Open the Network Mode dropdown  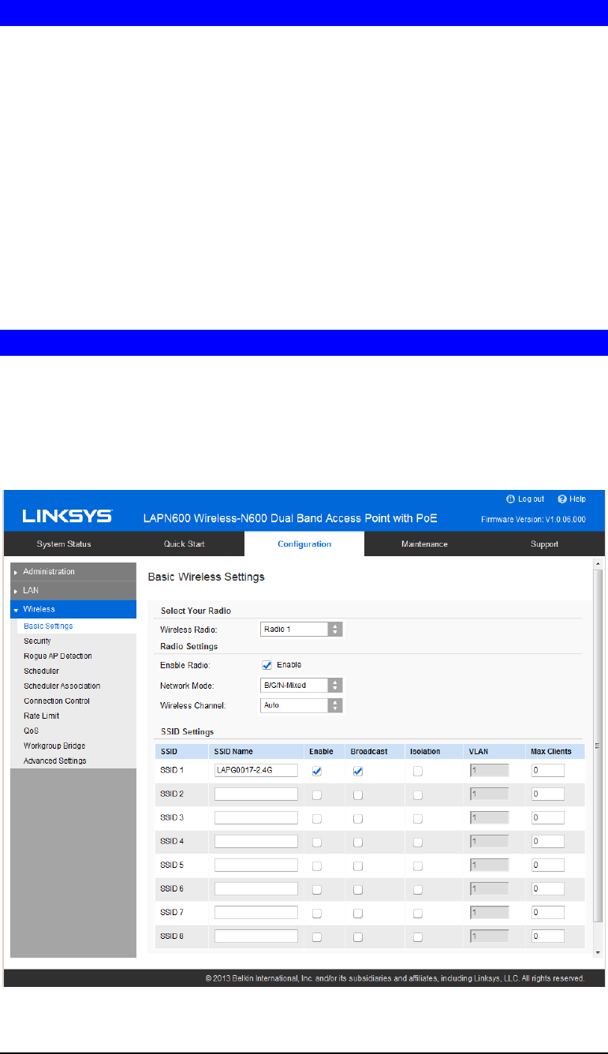click(301, 686)
